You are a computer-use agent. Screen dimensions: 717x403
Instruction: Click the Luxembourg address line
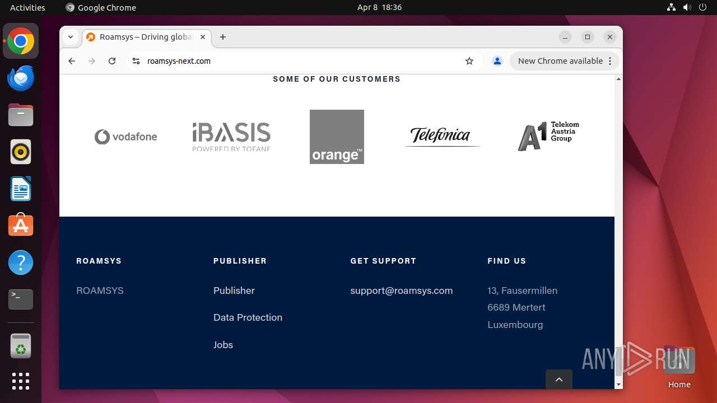(x=515, y=325)
